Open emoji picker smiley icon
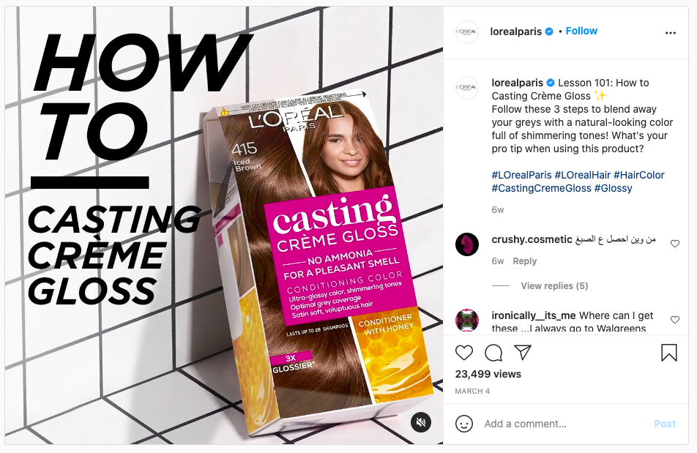Image resolution: width=697 pixels, height=453 pixels. pos(464,424)
